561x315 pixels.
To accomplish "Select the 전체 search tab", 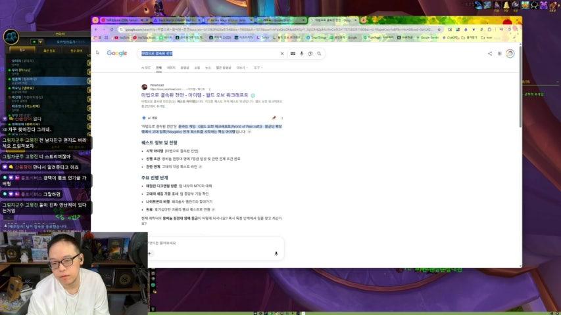I will (159, 68).
